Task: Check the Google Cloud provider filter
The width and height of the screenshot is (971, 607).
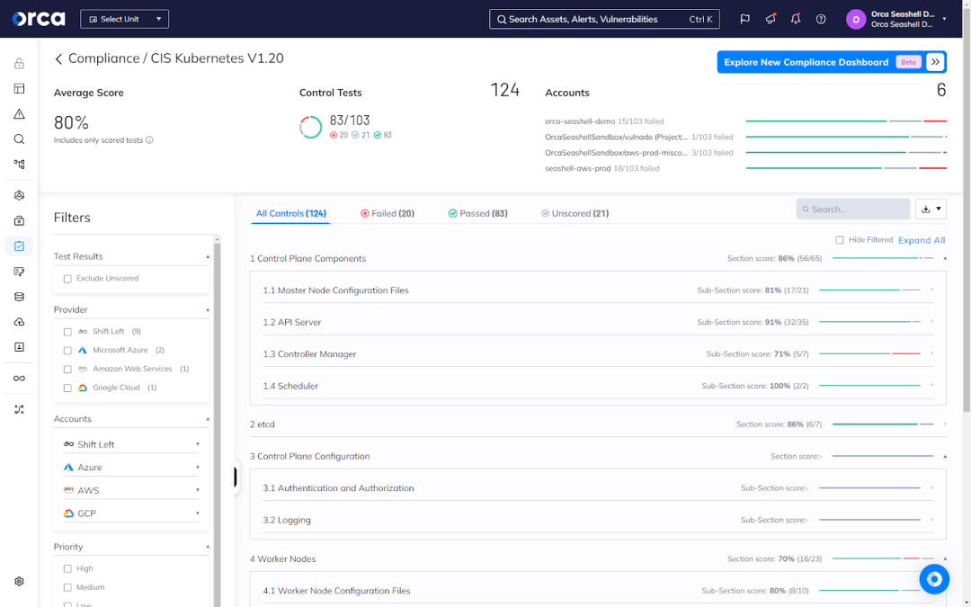Action: pyautogui.click(x=67, y=388)
